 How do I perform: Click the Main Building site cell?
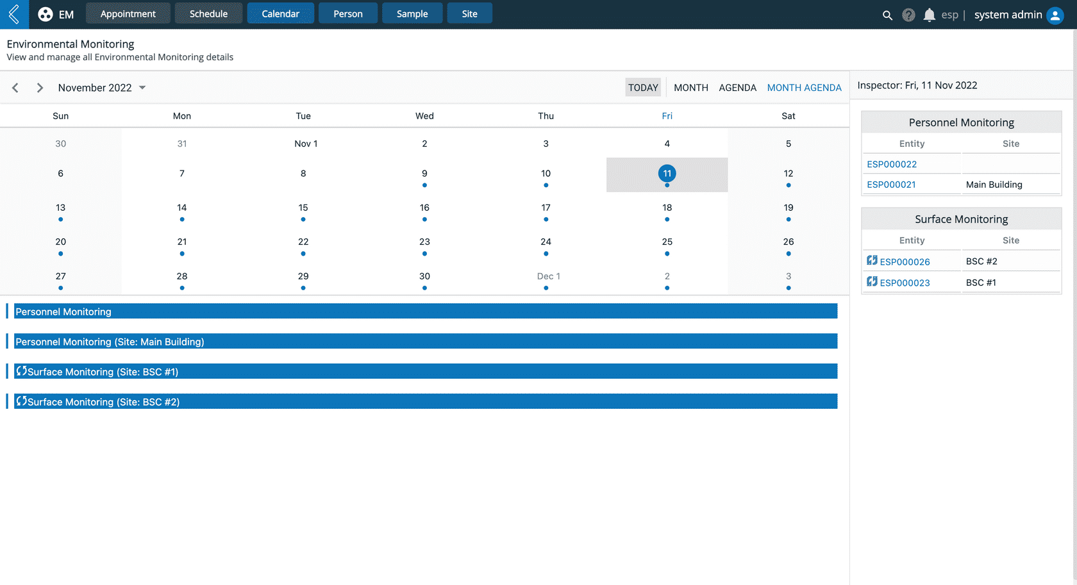coord(1011,185)
